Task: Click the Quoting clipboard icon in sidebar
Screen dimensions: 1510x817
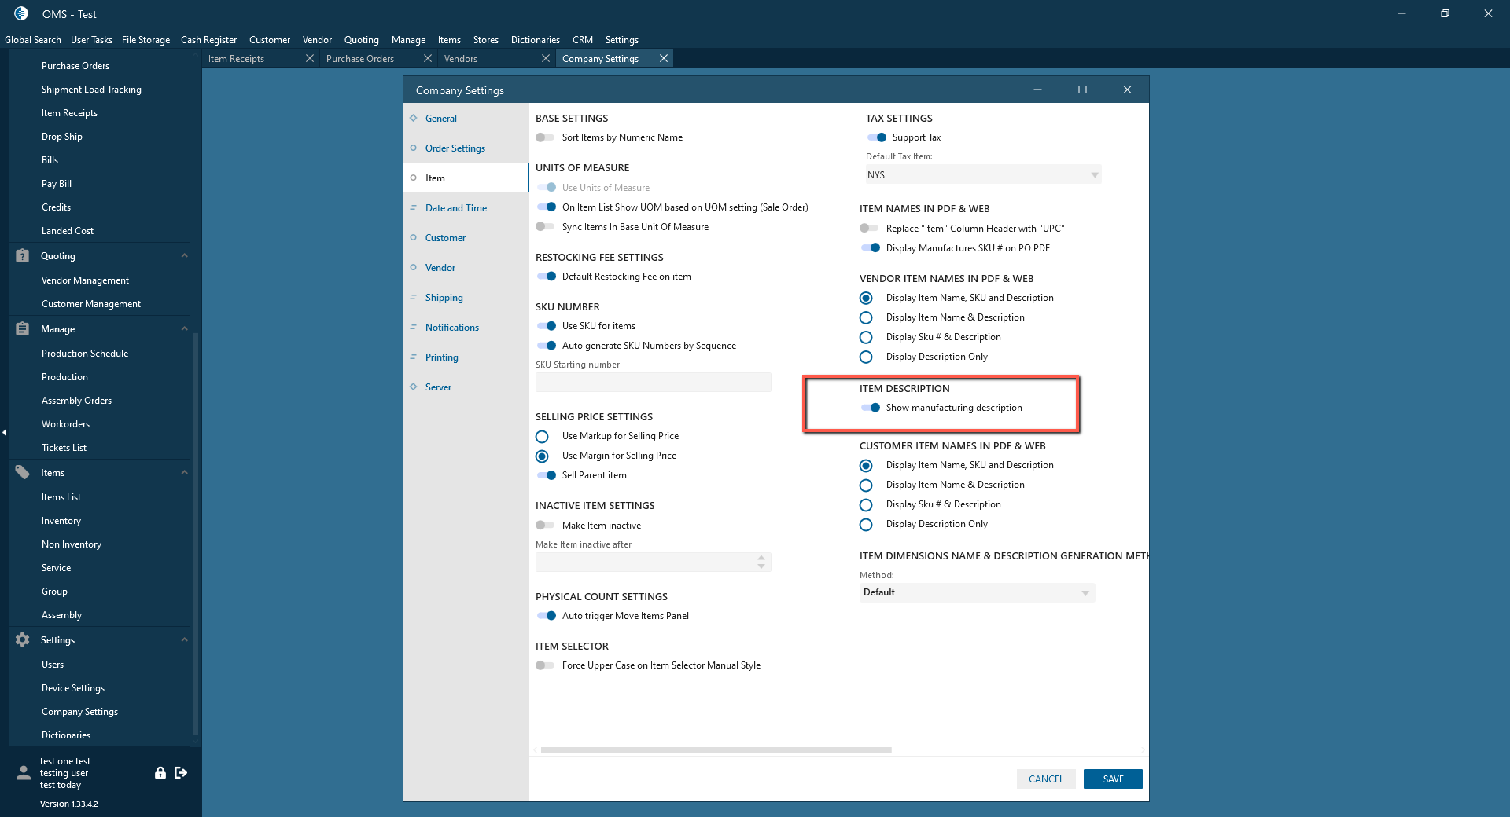Action: pos(23,256)
